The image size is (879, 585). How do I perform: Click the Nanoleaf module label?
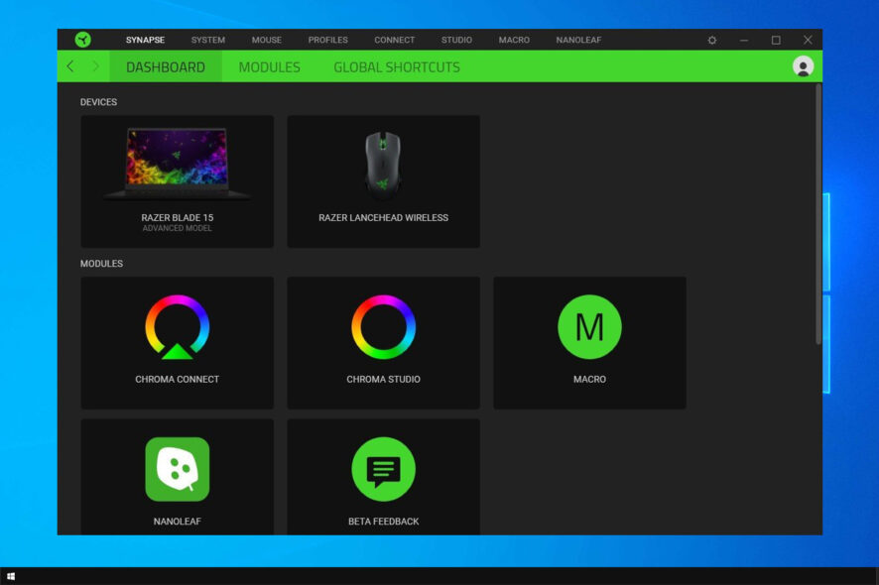pyautogui.click(x=178, y=522)
